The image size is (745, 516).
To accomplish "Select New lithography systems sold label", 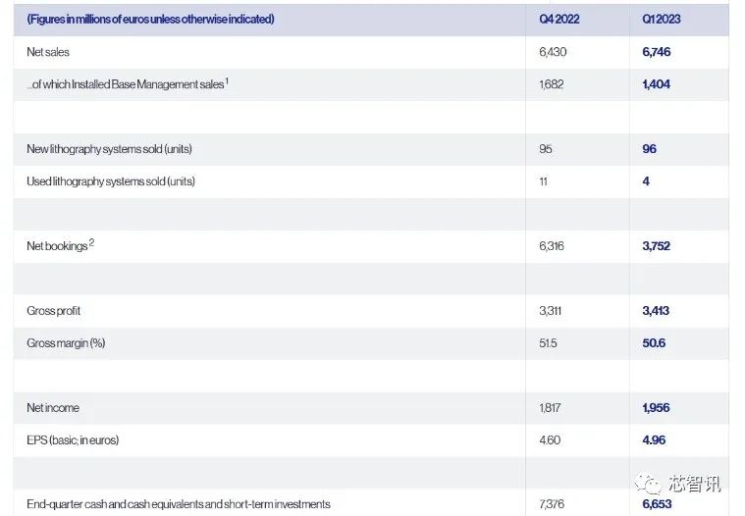I will (109, 149).
